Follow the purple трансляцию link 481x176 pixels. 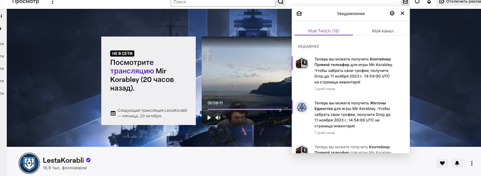click(132, 71)
